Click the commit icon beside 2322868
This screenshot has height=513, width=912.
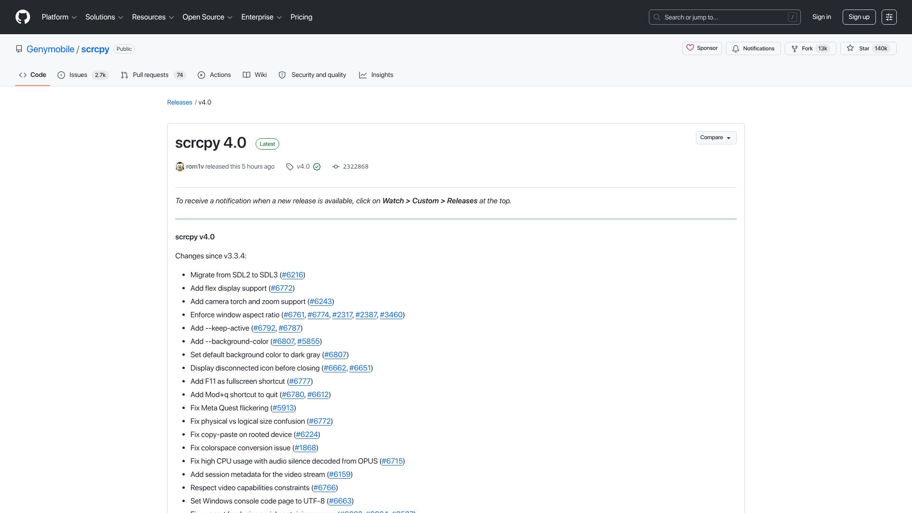(336, 167)
